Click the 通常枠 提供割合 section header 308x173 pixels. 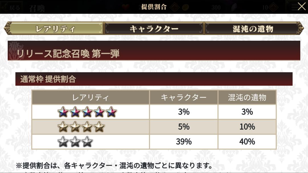[154, 79]
